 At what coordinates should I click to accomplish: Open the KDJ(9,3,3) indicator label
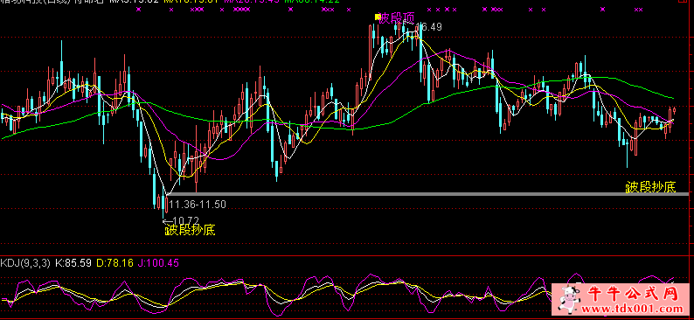pos(25,263)
